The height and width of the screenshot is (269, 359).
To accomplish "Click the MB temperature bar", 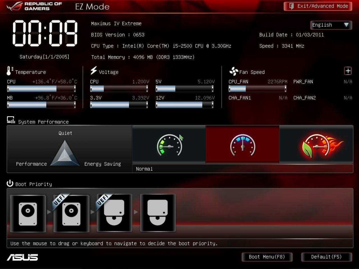I will 41,105.
